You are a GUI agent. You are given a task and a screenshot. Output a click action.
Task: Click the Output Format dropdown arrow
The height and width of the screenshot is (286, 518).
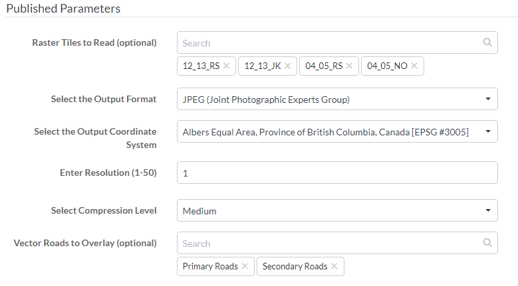pos(488,99)
